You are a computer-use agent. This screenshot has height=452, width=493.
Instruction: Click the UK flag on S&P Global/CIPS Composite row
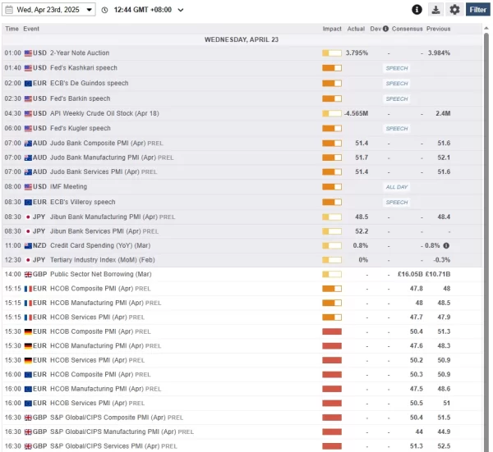(x=28, y=418)
